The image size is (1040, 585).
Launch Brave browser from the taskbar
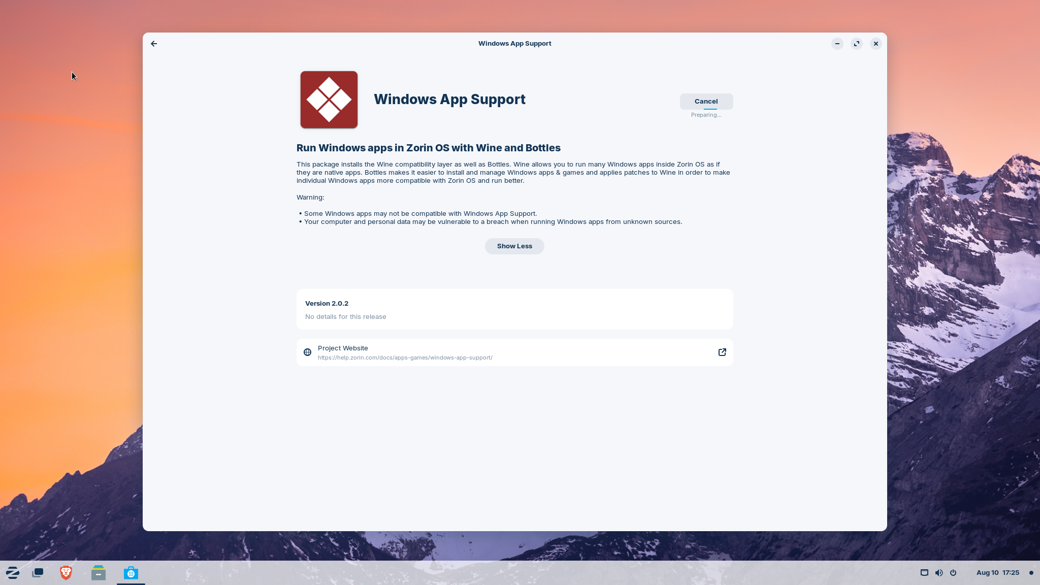(66, 572)
